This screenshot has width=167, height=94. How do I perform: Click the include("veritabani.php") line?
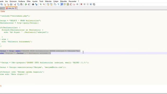pos(15,16)
